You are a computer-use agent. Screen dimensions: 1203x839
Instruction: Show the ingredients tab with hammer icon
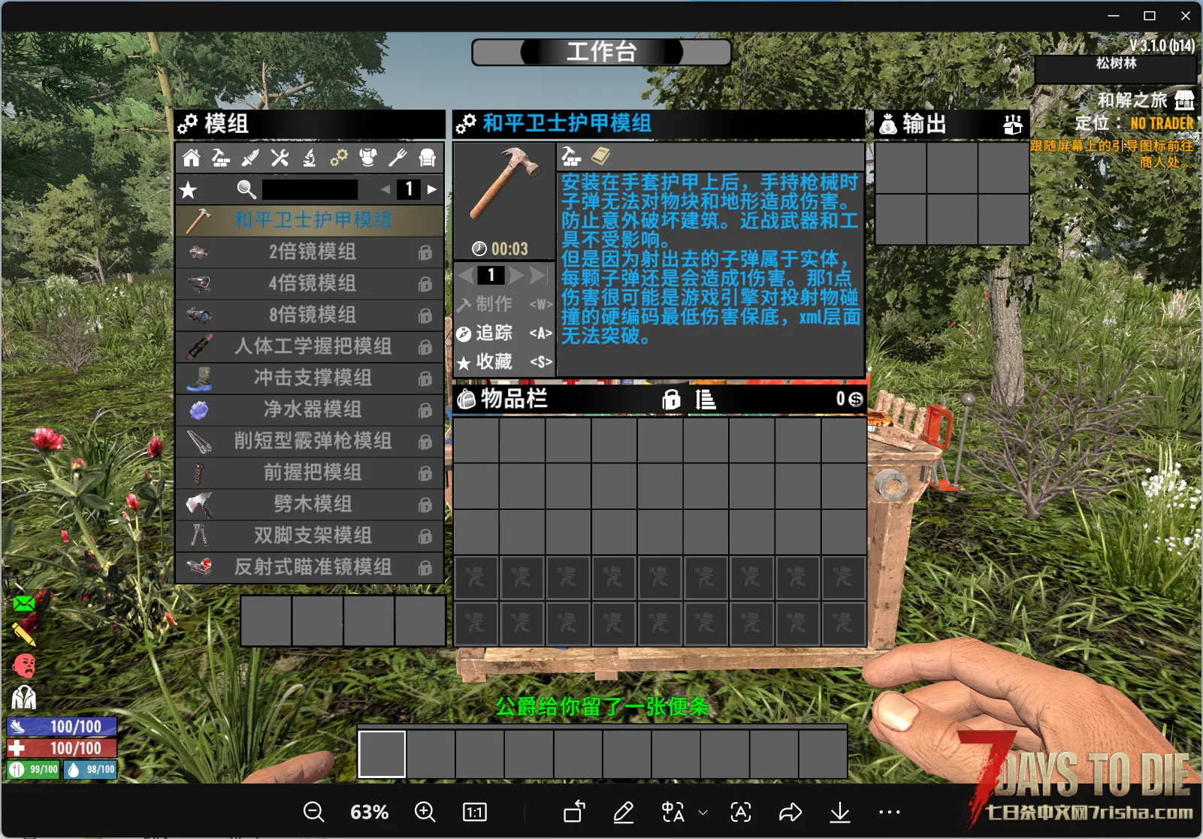[572, 156]
